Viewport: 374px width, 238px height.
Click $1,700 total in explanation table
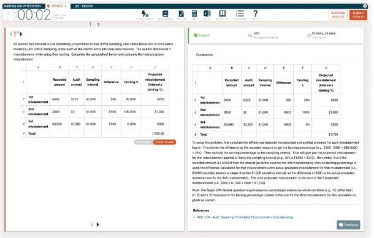click(326, 135)
